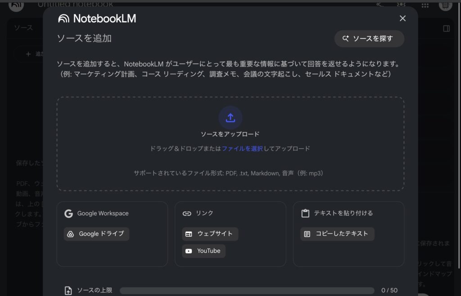Choose the ウェブサイト link option

(210, 234)
